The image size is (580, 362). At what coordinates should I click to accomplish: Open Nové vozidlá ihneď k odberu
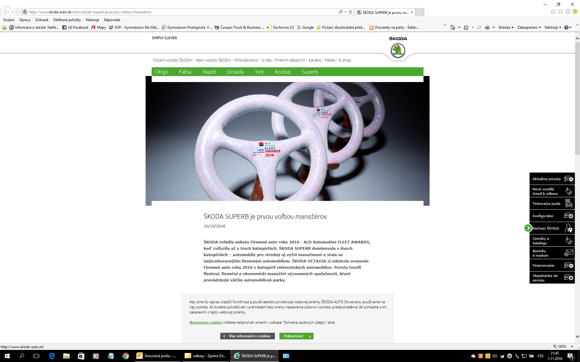pos(552,191)
